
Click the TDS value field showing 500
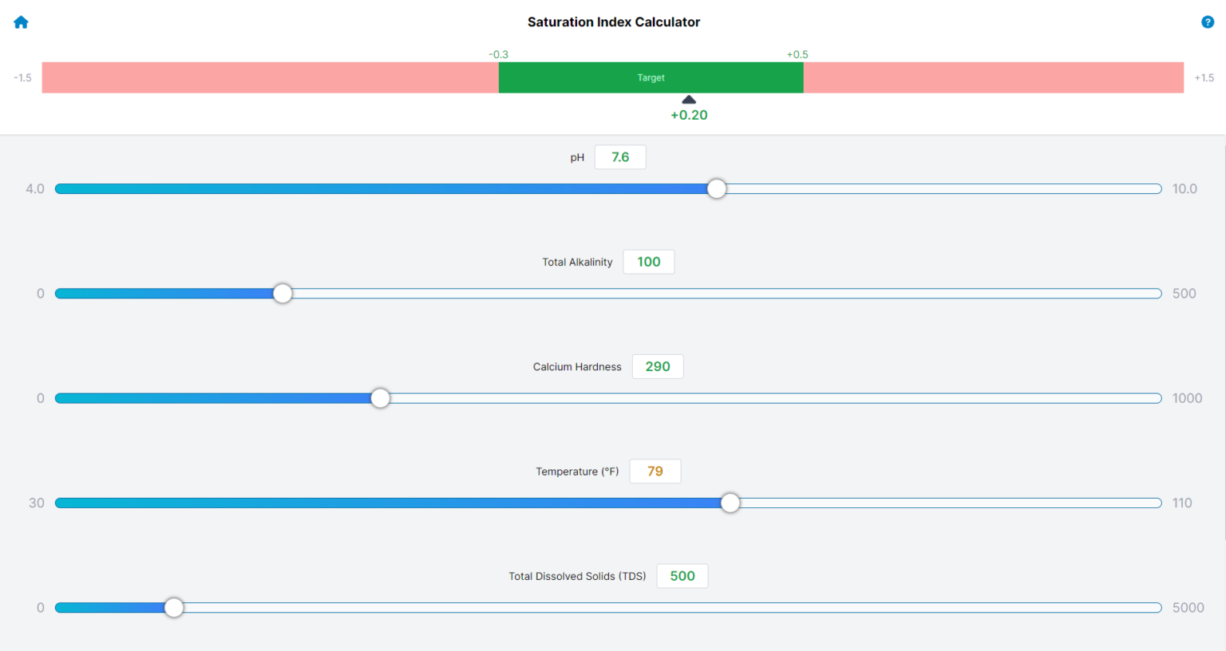682,575
